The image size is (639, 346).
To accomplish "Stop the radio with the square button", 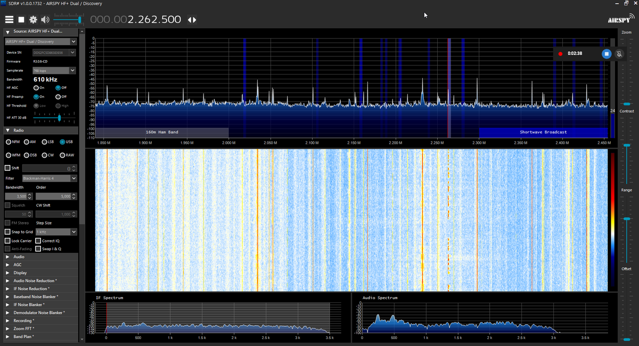I will [21, 20].
